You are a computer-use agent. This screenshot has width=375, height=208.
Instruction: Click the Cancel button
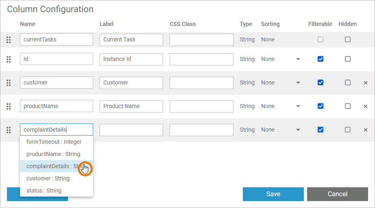click(x=337, y=194)
